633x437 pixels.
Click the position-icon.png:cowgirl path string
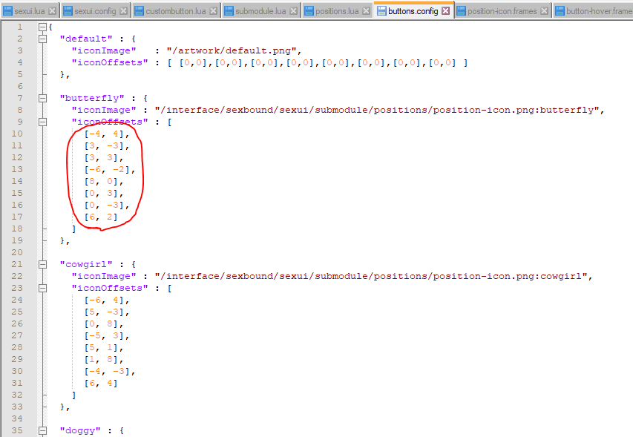tap(371, 277)
